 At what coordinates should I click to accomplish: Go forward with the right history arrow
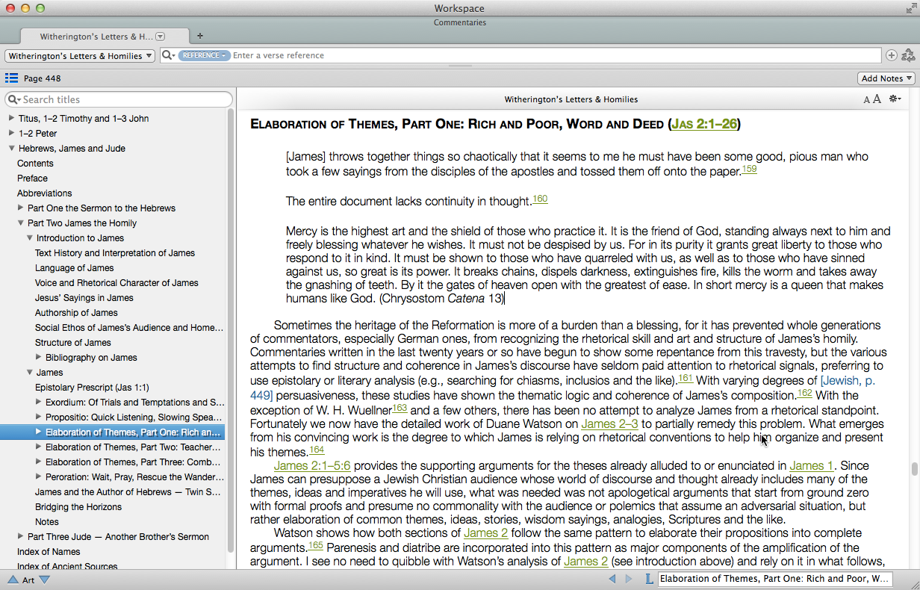coord(628,579)
